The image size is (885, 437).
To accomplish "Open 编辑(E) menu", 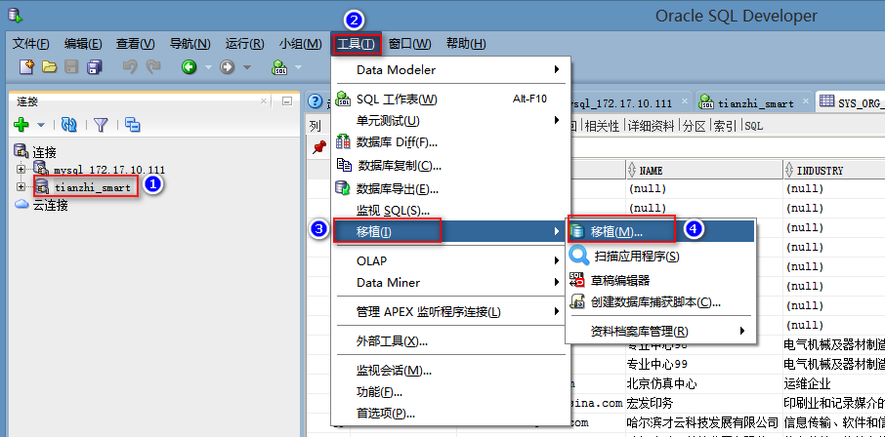I will [83, 44].
